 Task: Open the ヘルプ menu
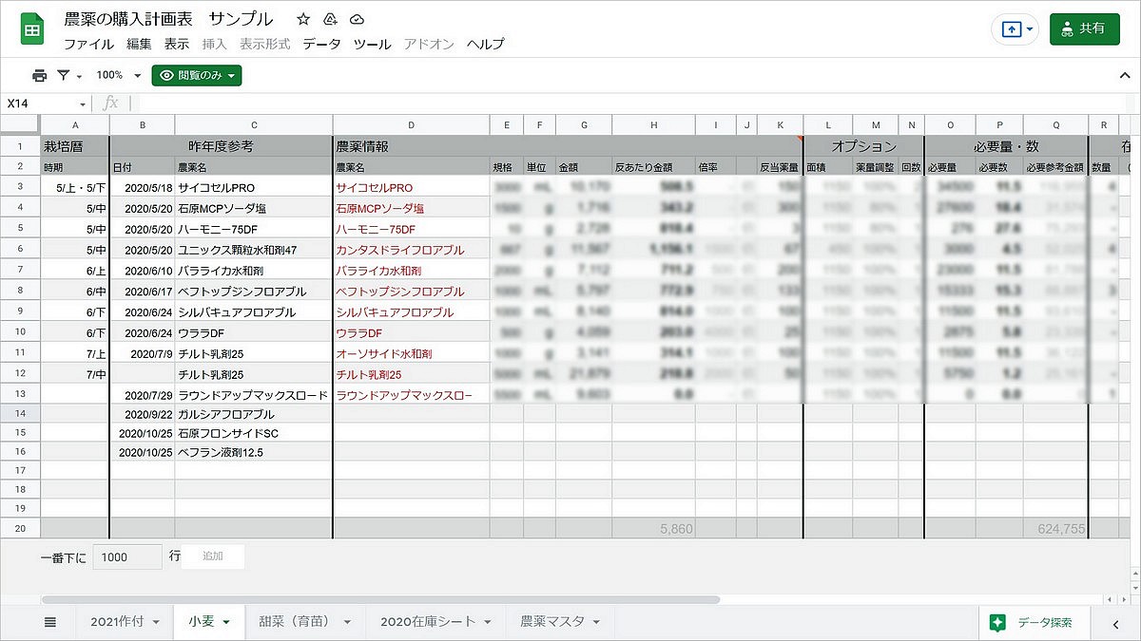pyautogui.click(x=485, y=44)
